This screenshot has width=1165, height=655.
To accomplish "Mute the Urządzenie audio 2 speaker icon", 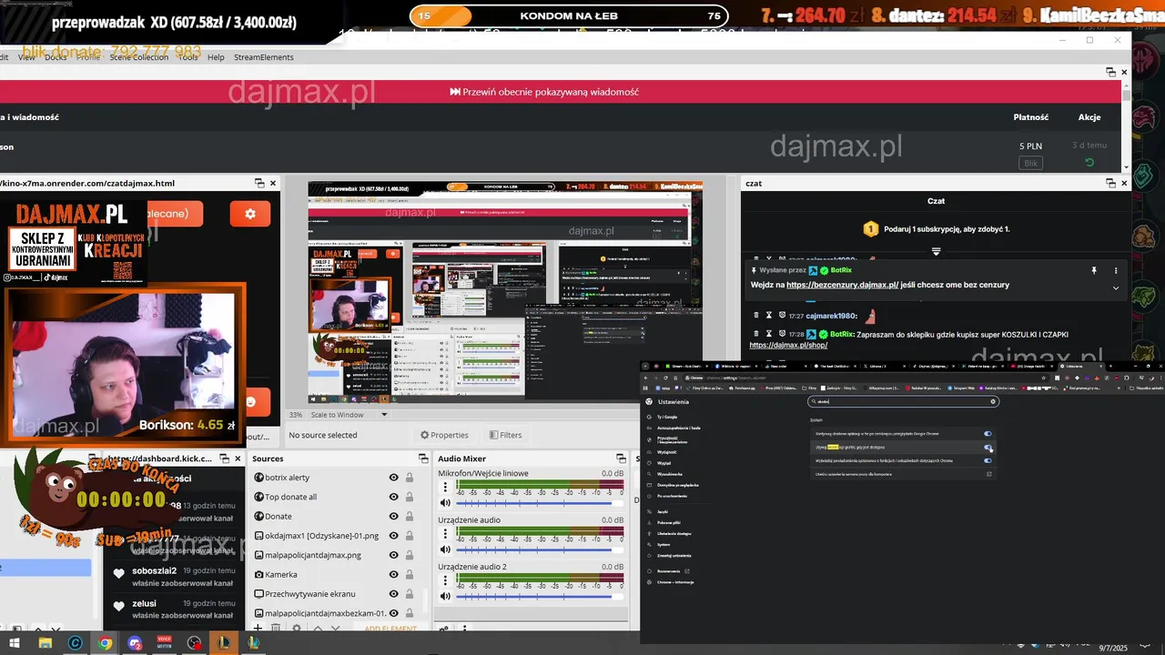I will point(445,596).
